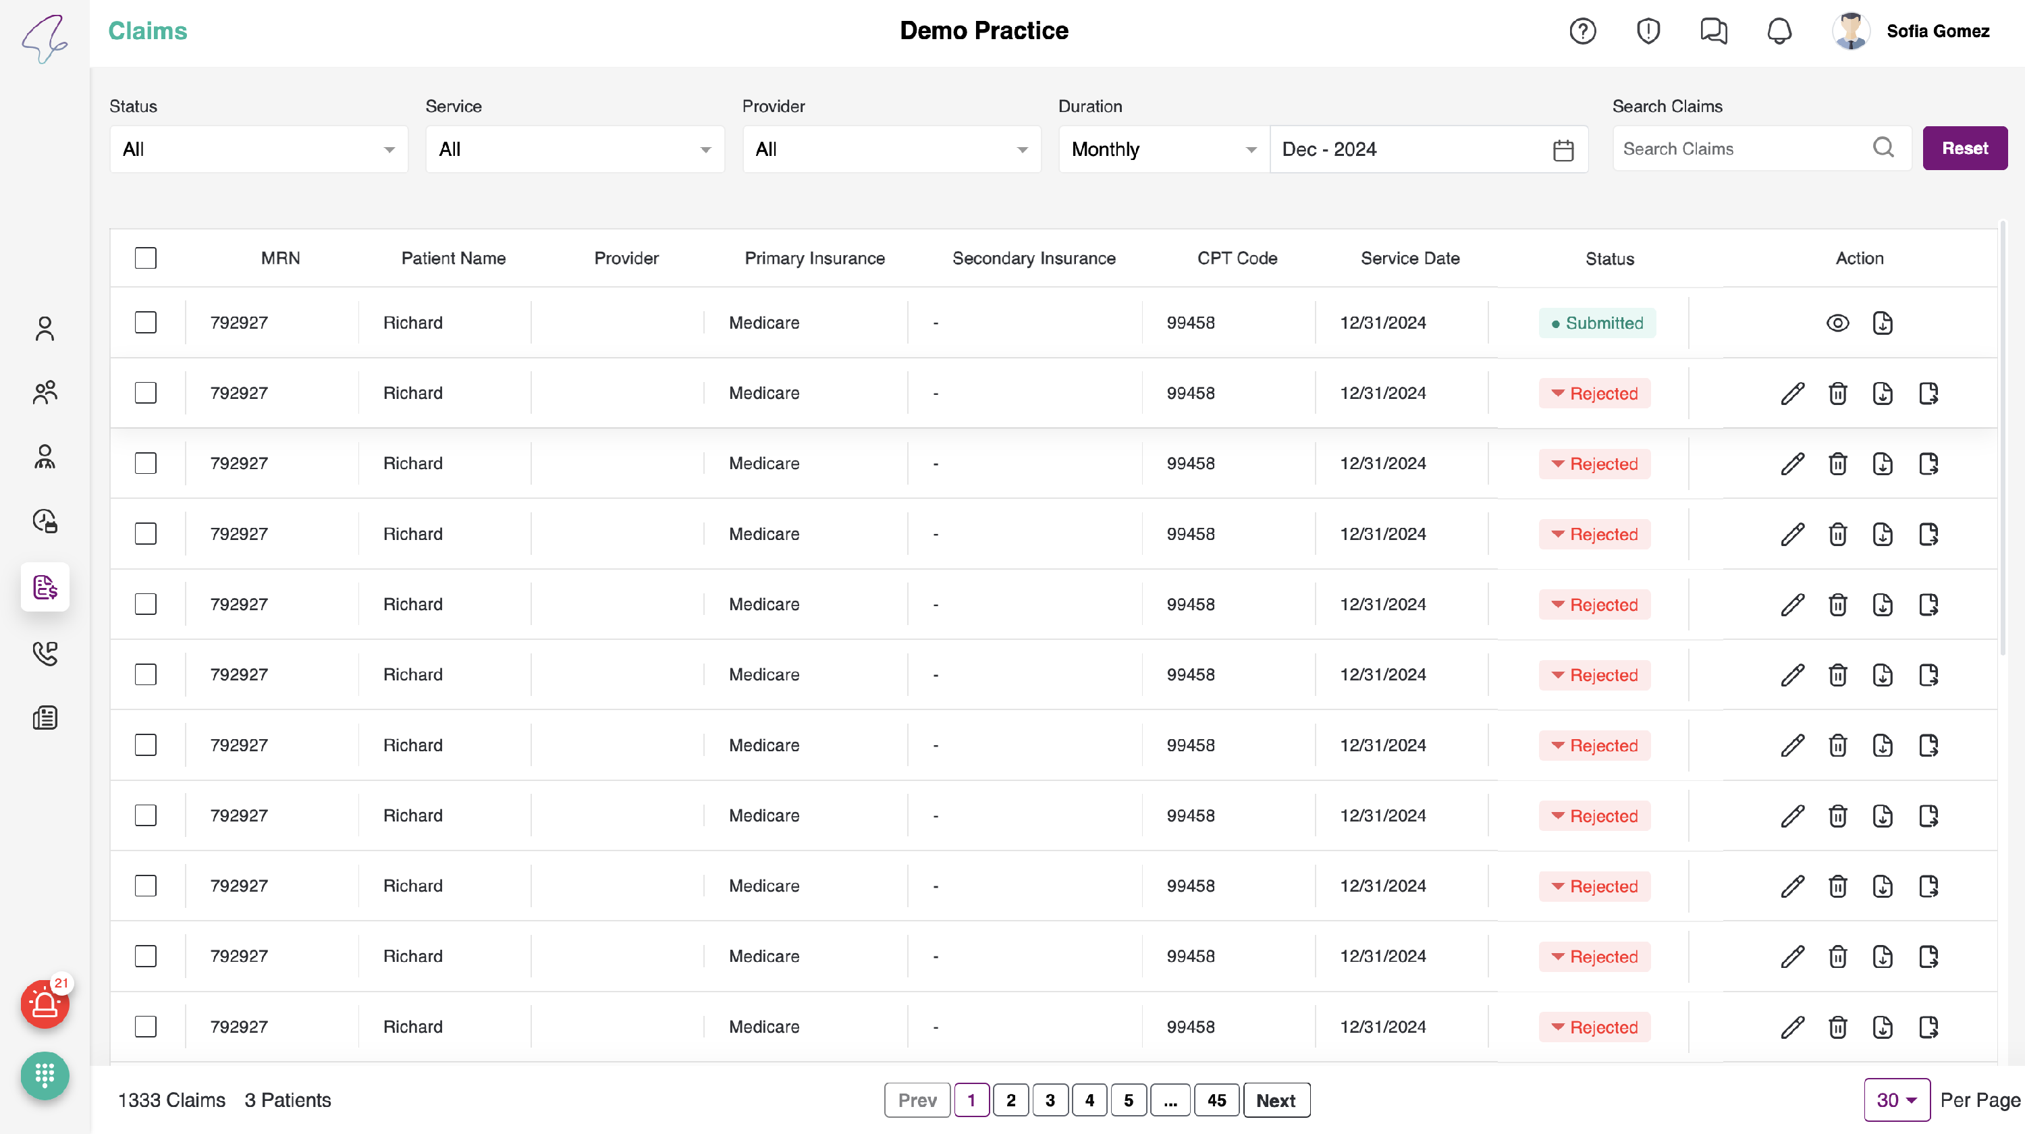Image resolution: width=2025 pixels, height=1134 pixels.
Task: Open the calls icon in the sidebar
Action: [45, 652]
